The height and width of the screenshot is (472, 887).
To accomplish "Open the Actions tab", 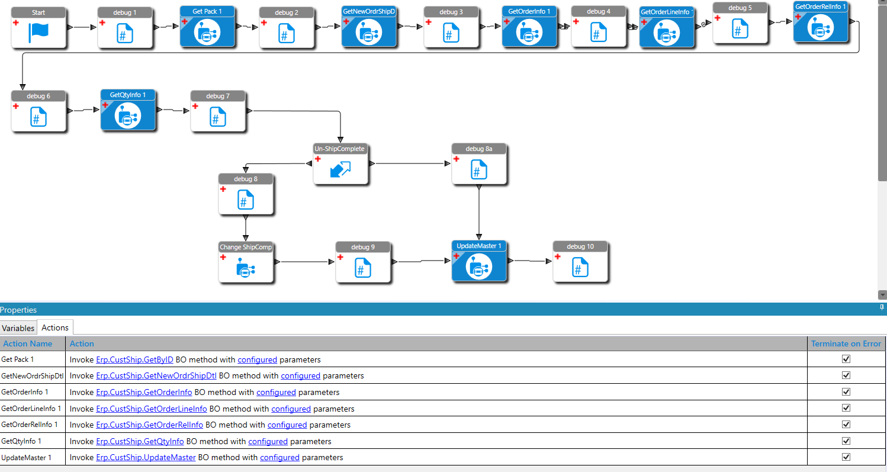I will click(x=54, y=327).
